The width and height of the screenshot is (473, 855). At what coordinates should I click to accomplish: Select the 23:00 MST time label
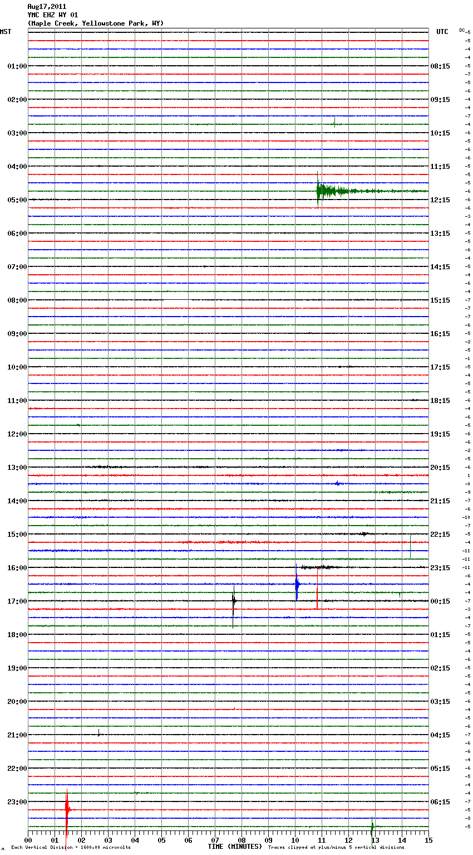click(17, 802)
